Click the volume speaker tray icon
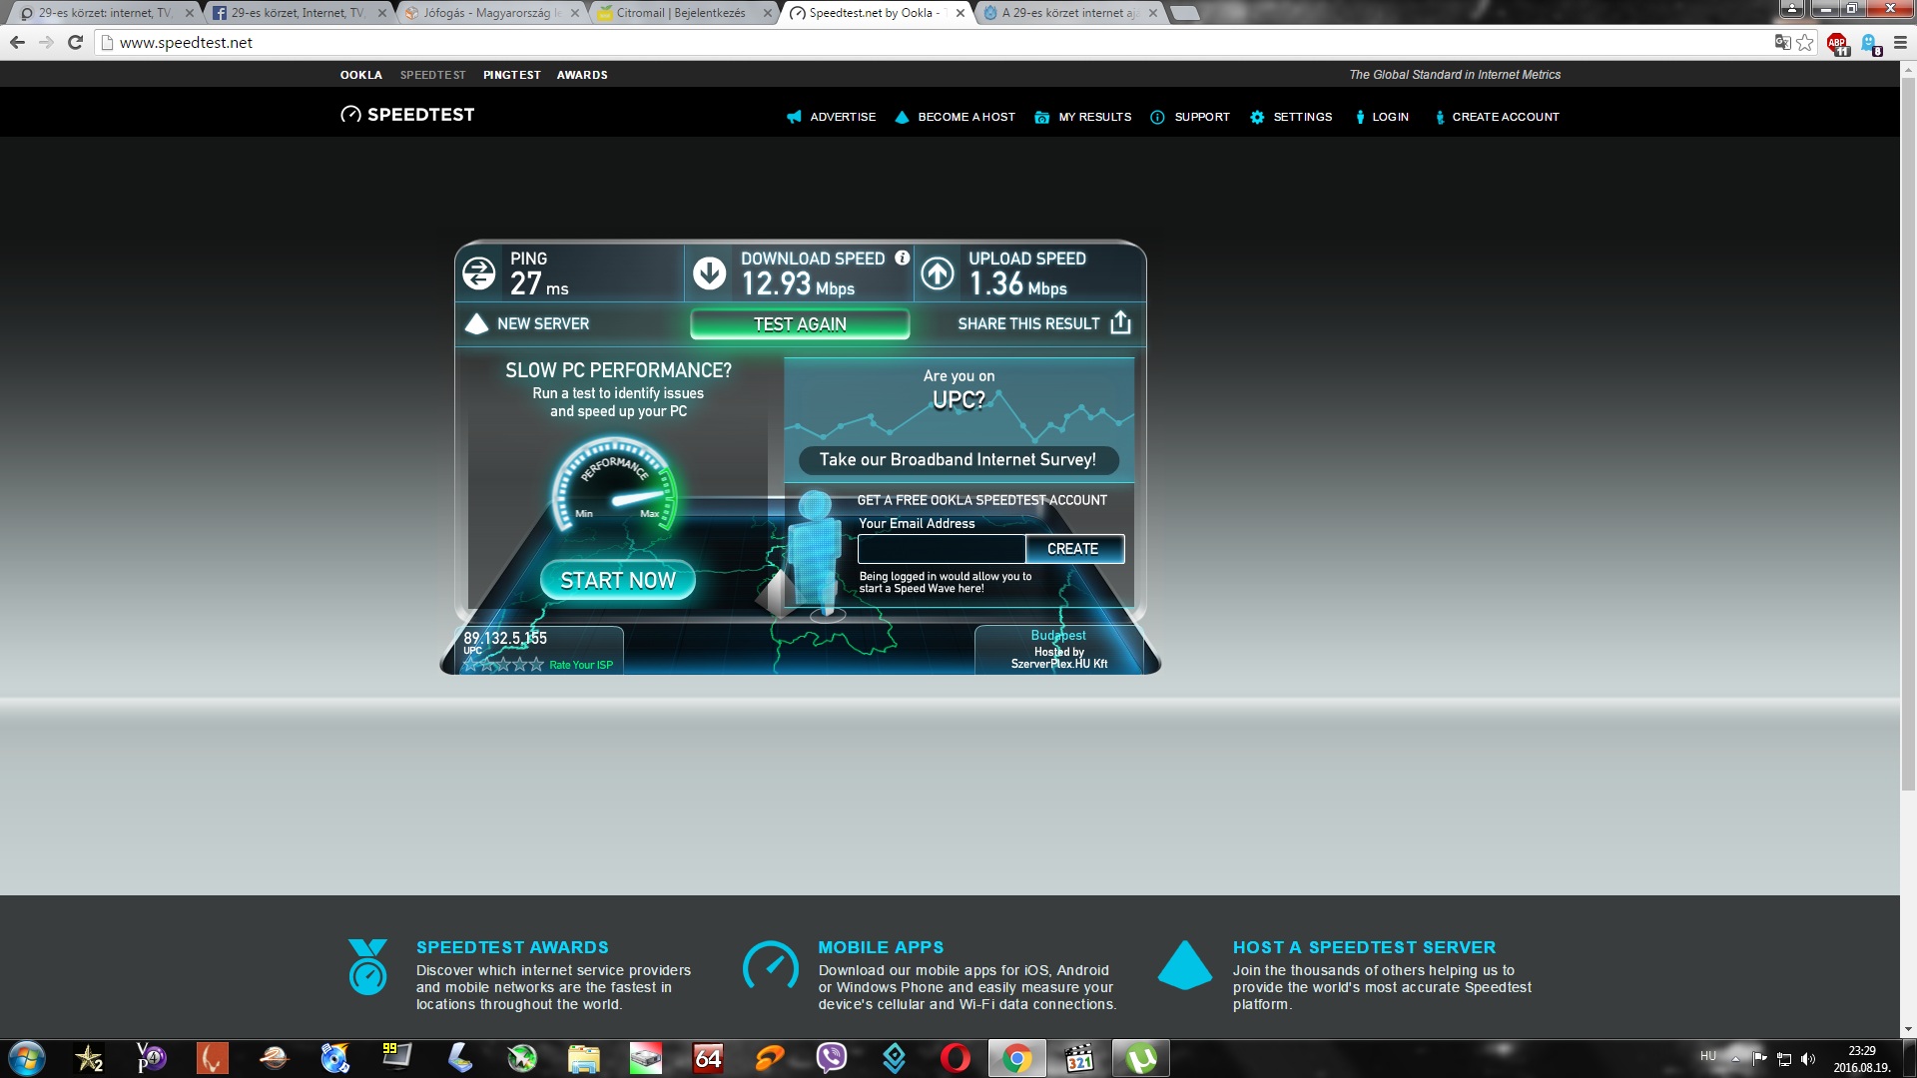1917x1078 pixels. pyautogui.click(x=1808, y=1059)
